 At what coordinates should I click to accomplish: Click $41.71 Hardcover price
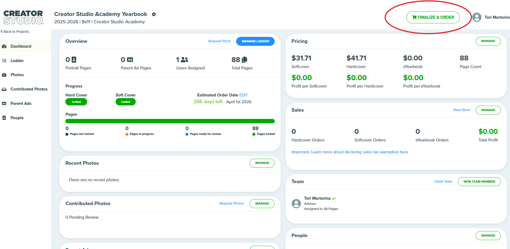click(356, 58)
